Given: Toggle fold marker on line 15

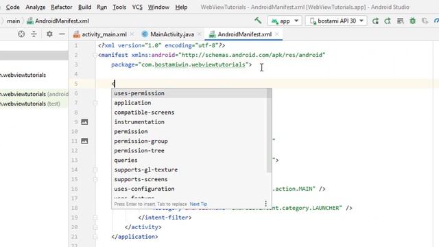Looking at the screenshot, I should 95,179.
